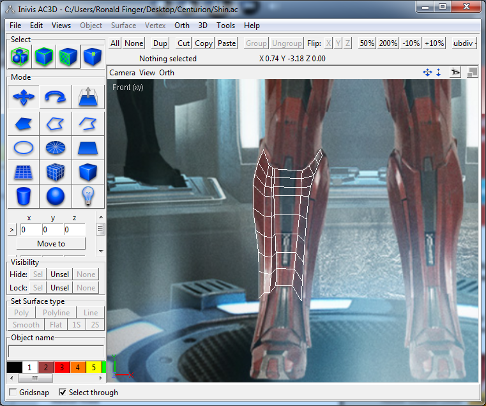Viewport: 486px width, 406px height.
Task: Choose the open Line drawing tool
Action: click(88, 124)
